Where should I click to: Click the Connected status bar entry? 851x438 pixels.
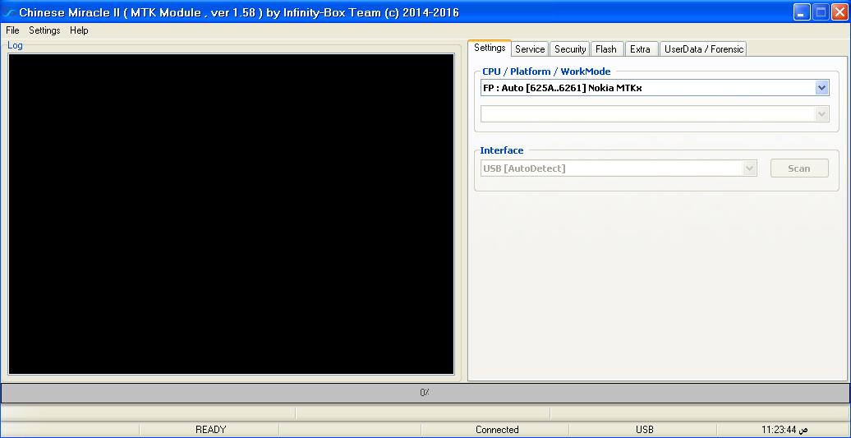497,430
